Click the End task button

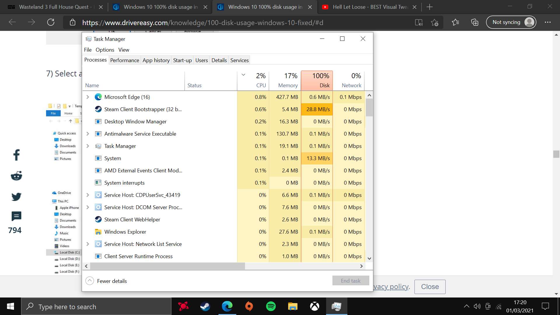[351, 281]
